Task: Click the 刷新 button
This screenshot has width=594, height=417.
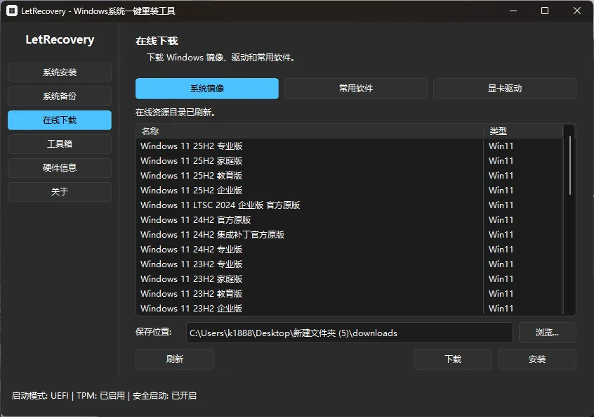Action: pos(175,359)
